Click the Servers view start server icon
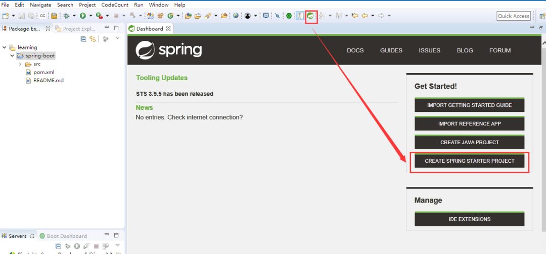546x254 pixels. pyautogui.click(x=77, y=246)
